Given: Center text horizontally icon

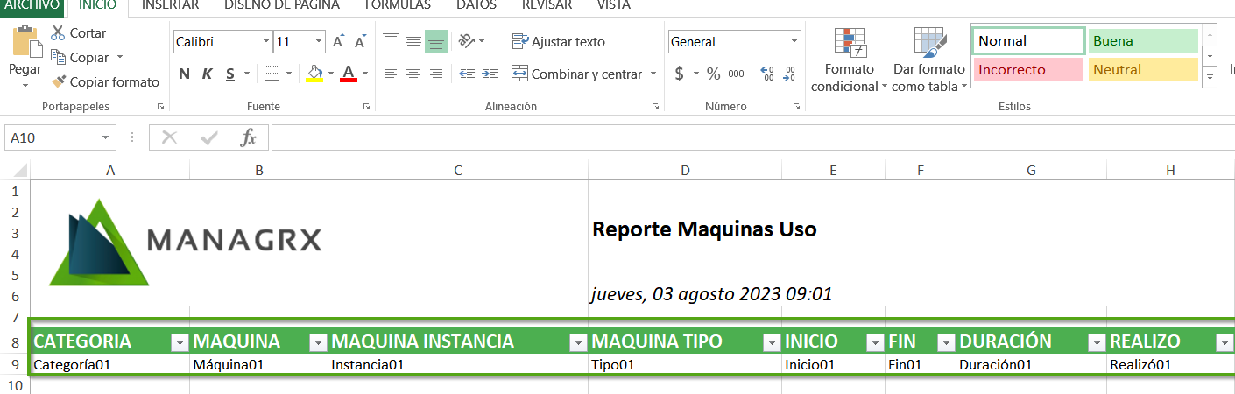Looking at the screenshot, I should [x=413, y=74].
